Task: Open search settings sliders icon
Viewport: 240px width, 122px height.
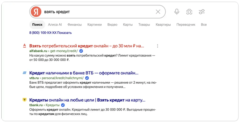Action: click(x=201, y=12)
